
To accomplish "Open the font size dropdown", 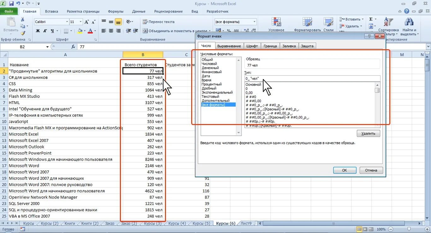I will point(80,22).
